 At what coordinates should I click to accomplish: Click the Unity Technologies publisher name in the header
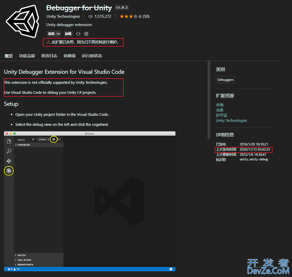63,16
